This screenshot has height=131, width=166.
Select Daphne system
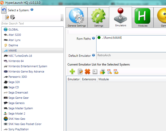point(32,45)
